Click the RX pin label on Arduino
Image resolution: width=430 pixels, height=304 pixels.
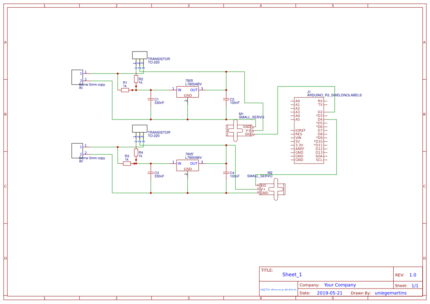320,101
